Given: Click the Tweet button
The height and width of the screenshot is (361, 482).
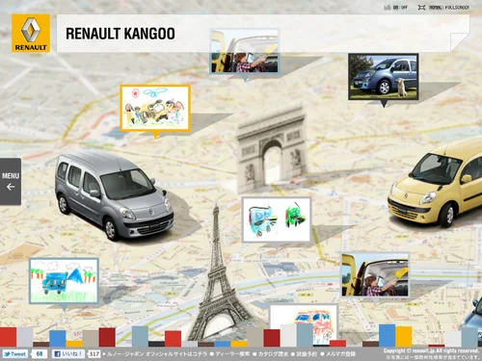Looking at the screenshot, I should [14, 354].
